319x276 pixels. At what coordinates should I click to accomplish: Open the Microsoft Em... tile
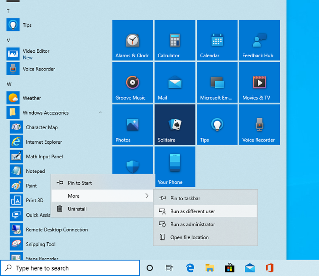tap(217, 82)
